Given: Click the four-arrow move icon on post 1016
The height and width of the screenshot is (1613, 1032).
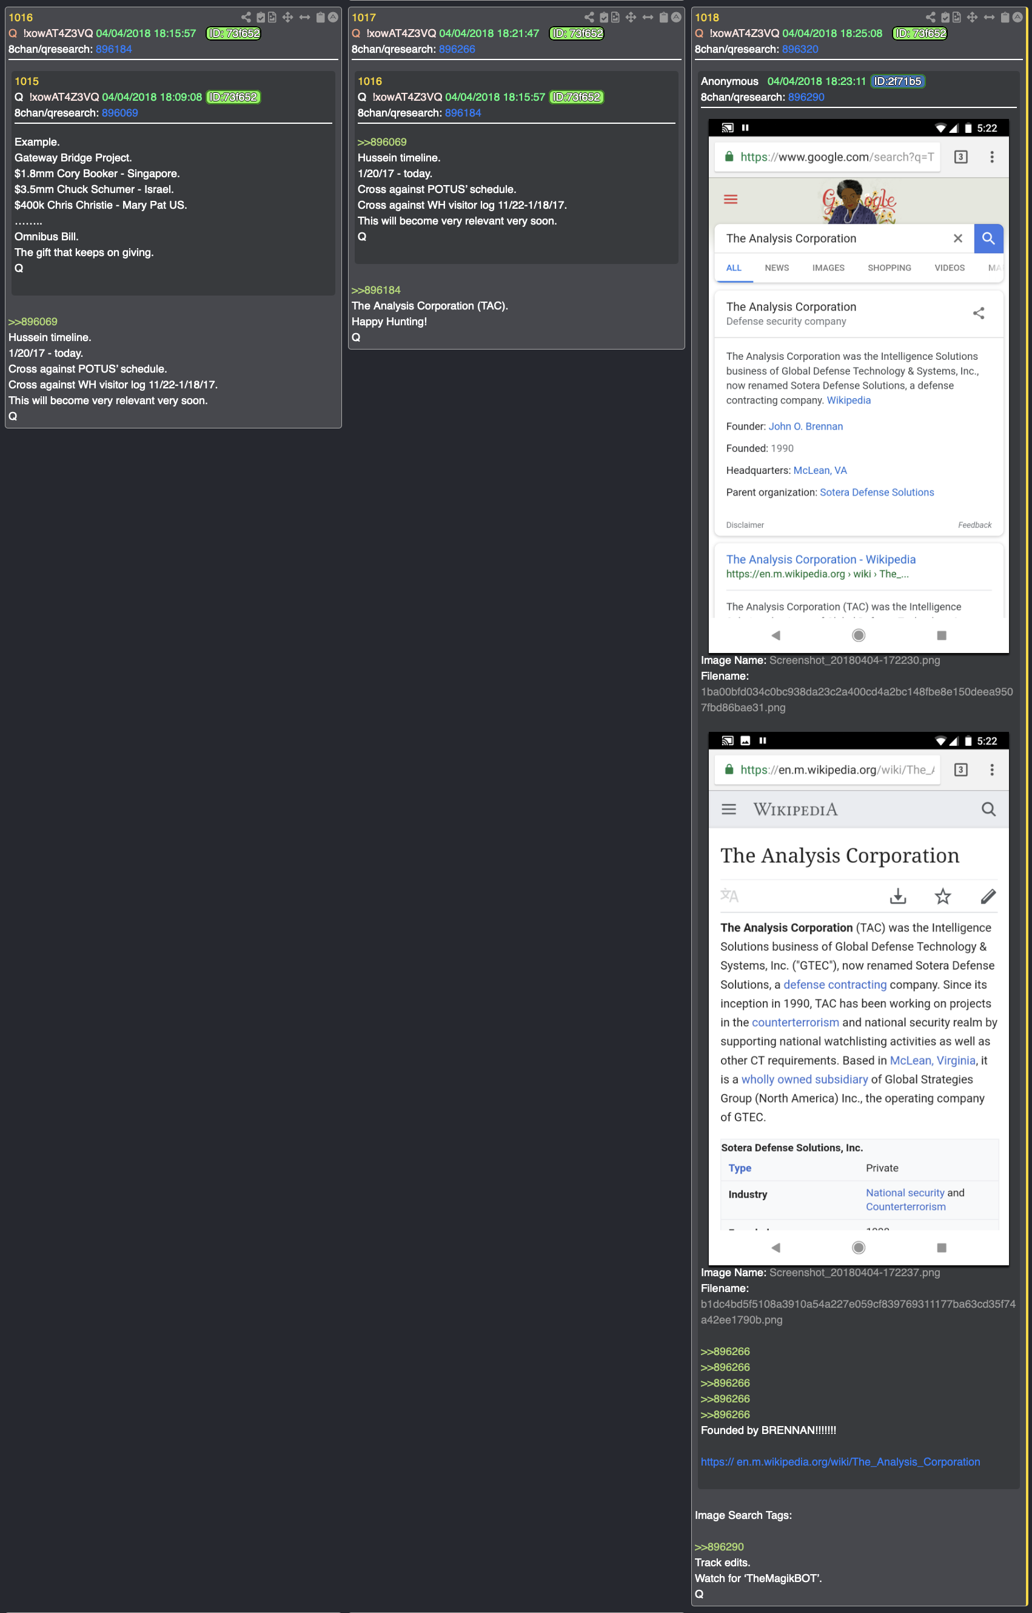Looking at the screenshot, I should (x=287, y=18).
